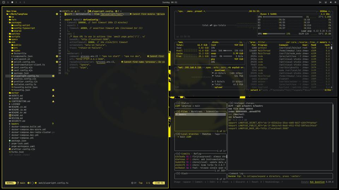Image resolution: width=339 pixels, height=190 pixels.
Task: Click the proc filter field
Action: (x=262, y=42)
